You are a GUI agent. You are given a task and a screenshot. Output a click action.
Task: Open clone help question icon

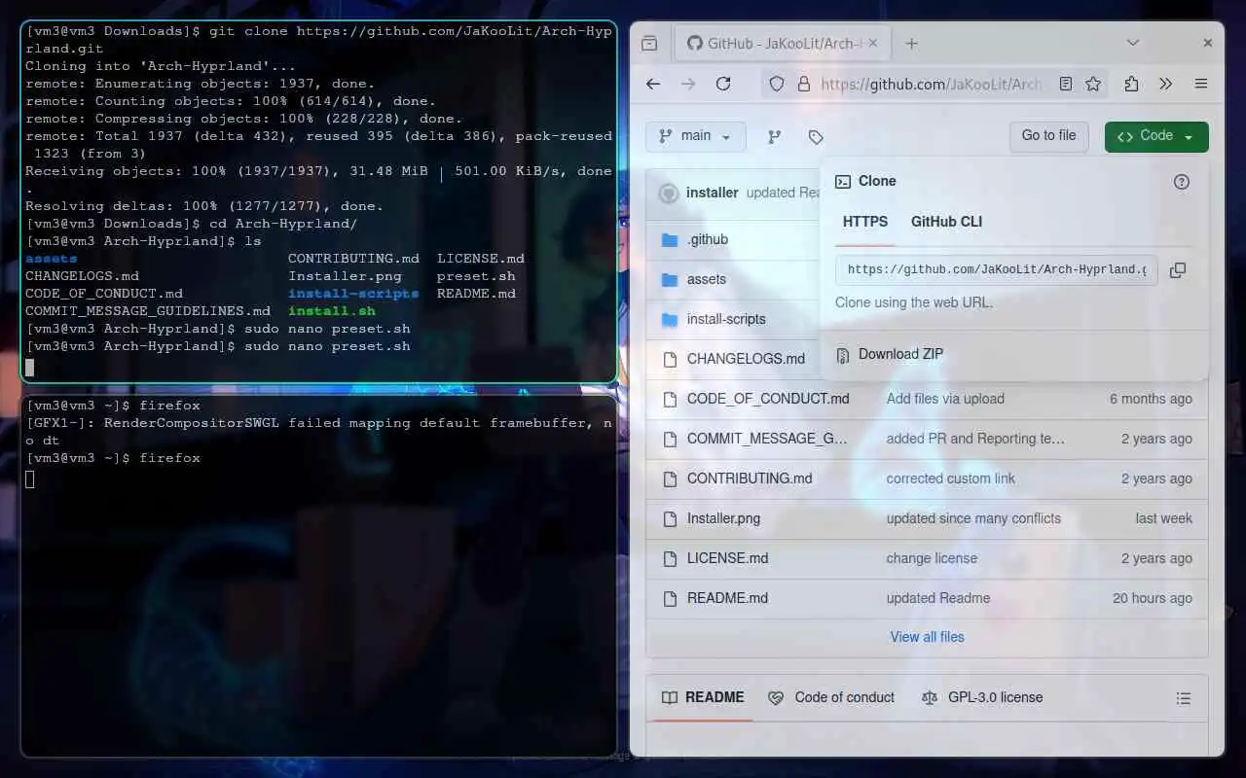pyautogui.click(x=1182, y=182)
